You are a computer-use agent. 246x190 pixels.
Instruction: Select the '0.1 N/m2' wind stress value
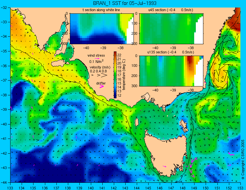(x=96, y=61)
